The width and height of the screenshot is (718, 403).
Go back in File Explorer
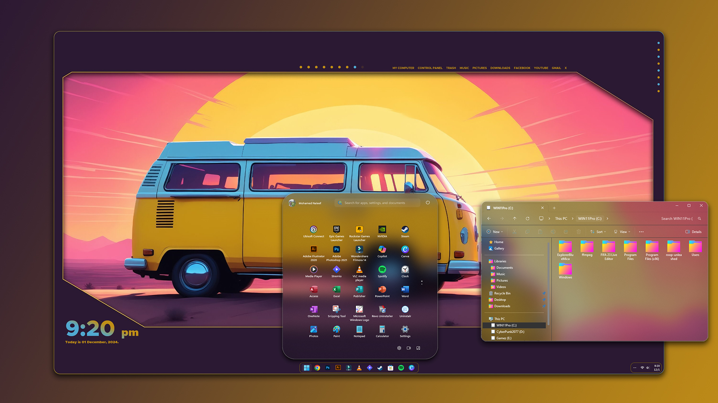[x=489, y=219]
